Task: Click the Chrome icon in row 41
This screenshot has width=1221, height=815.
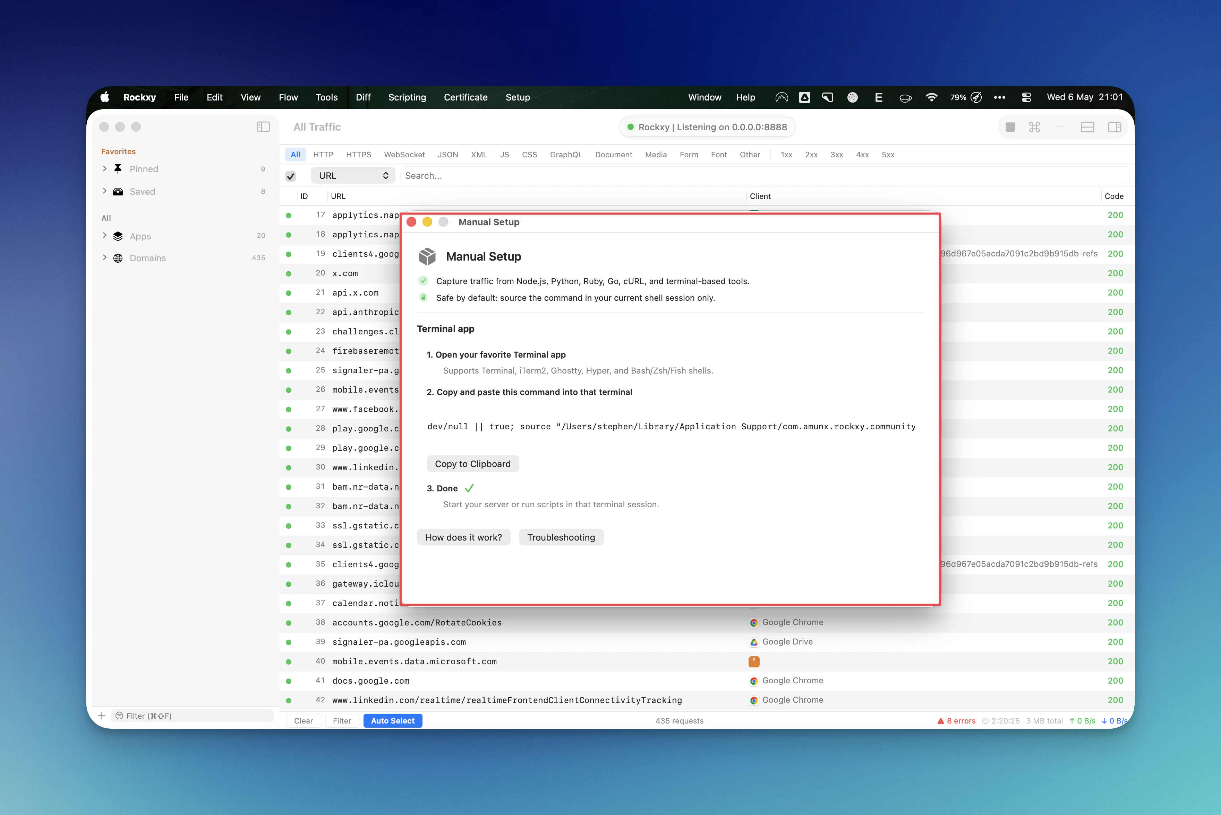Action: pyautogui.click(x=754, y=681)
